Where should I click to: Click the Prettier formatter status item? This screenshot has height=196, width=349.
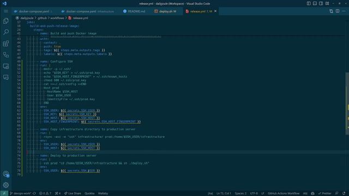coord(325,193)
